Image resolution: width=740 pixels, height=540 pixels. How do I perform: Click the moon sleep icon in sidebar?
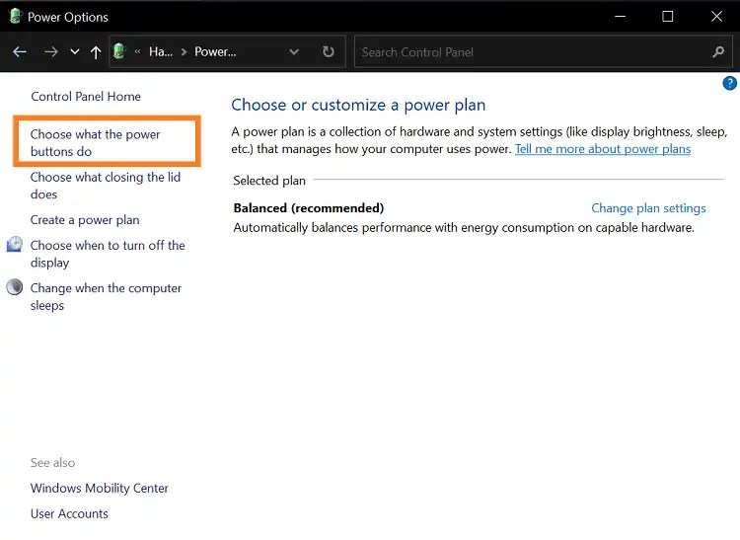coord(15,287)
